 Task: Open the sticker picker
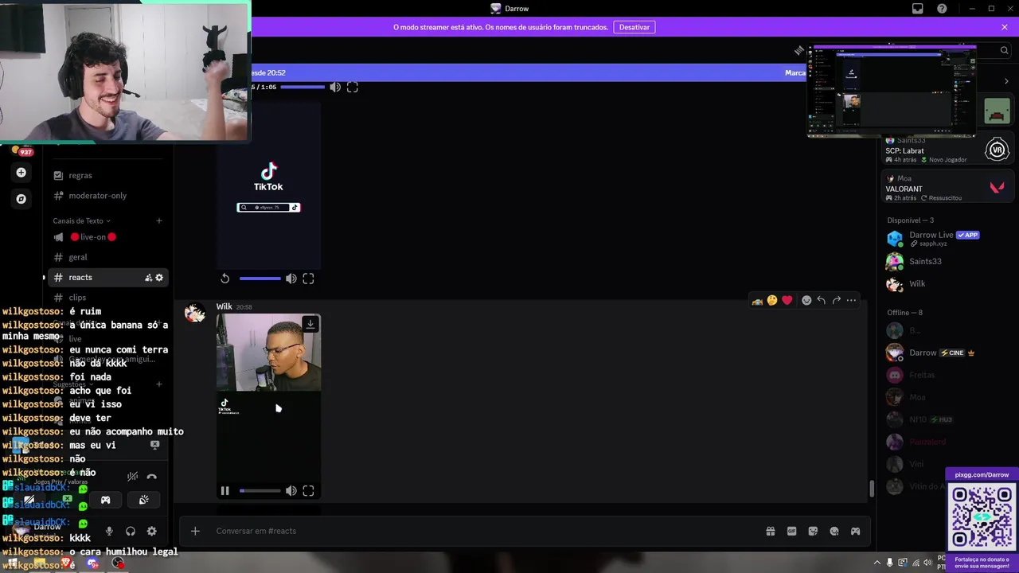pyautogui.click(x=813, y=532)
